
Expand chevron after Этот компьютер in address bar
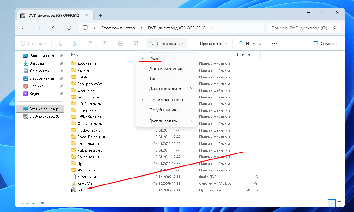coord(141,28)
